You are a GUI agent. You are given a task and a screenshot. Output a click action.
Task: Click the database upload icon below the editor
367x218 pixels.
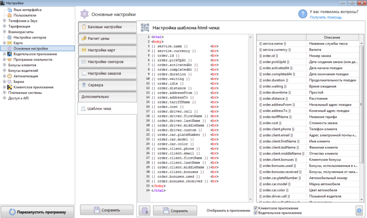(x=145, y=211)
